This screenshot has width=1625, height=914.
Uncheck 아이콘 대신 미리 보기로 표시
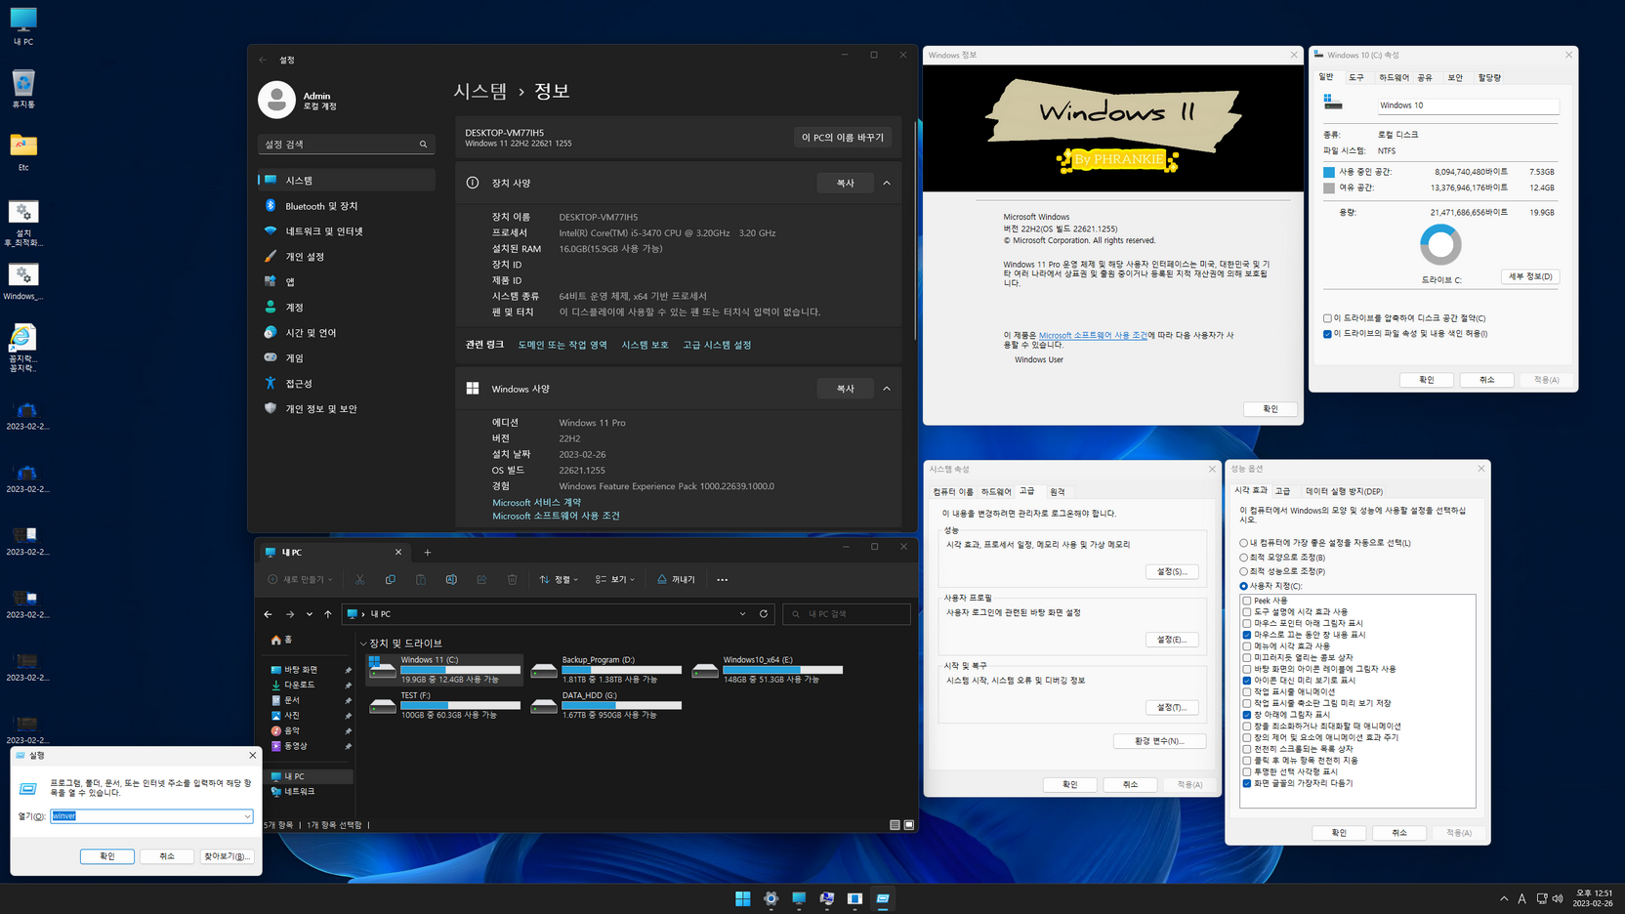1247,681
